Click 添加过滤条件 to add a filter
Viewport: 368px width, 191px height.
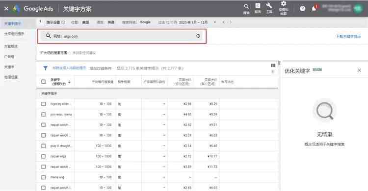(x=101, y=68)
